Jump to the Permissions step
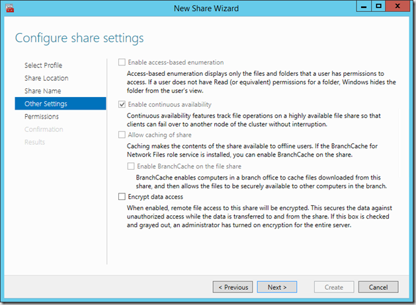The width and height of the screenshot is (416, 305). (42, 116)
